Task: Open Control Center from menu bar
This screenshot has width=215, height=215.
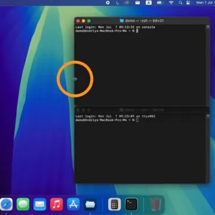Action: click(x=188, y=2)
